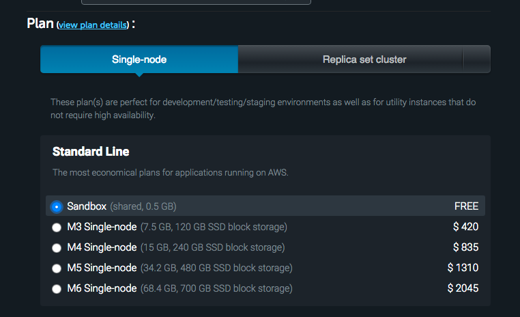
Task: Click the $ 835 price
Action: click(465, 247)
